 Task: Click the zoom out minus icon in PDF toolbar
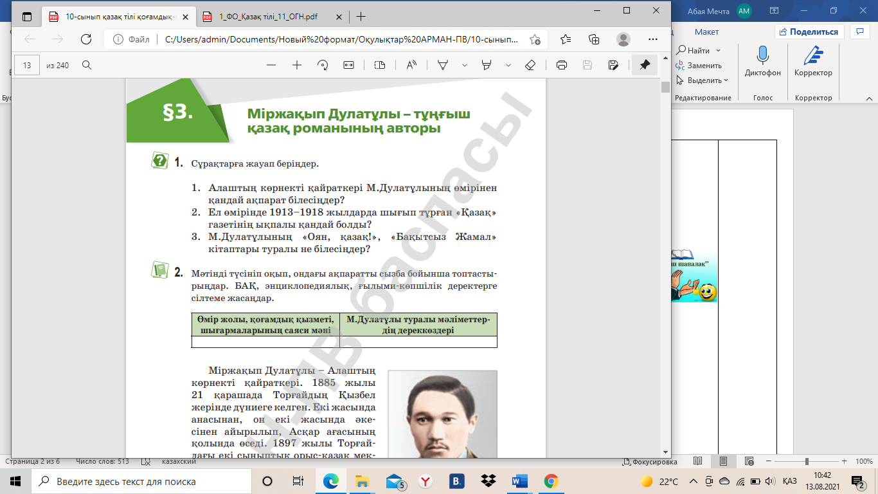(x=271, y=65)
